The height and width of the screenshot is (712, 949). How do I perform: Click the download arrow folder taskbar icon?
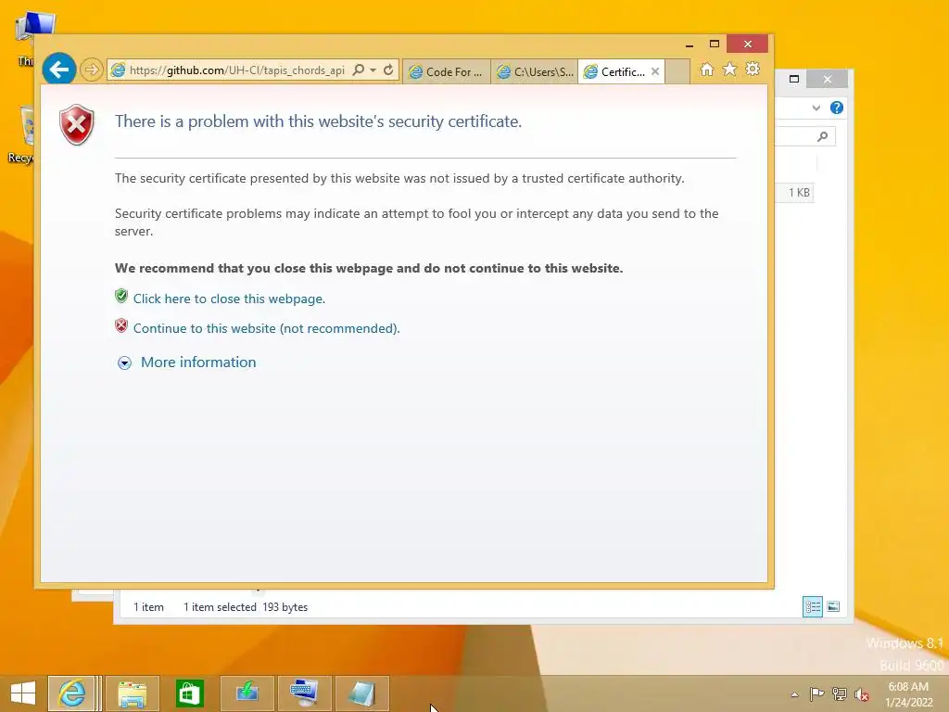pos(247,693)
